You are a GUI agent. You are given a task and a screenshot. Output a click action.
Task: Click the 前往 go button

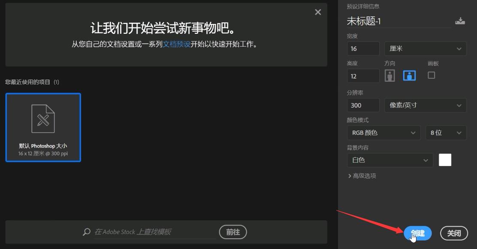click(x=233, y=232)
